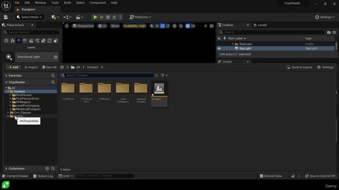
Task: Open the viewport Show menu
Action: (x=115, y=26)
